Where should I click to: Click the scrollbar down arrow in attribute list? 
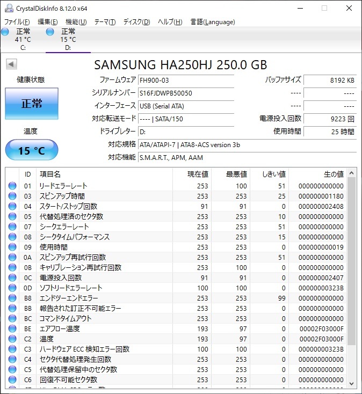351,383
